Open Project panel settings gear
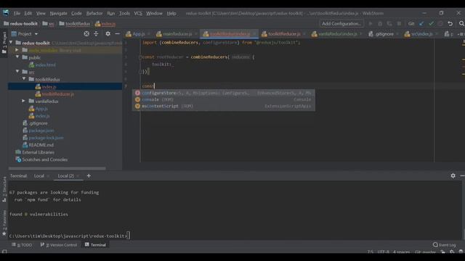 (x=108, y=34)
